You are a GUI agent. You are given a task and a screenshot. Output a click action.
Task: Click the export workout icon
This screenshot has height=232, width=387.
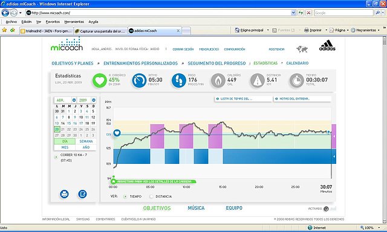pos(82,194)
